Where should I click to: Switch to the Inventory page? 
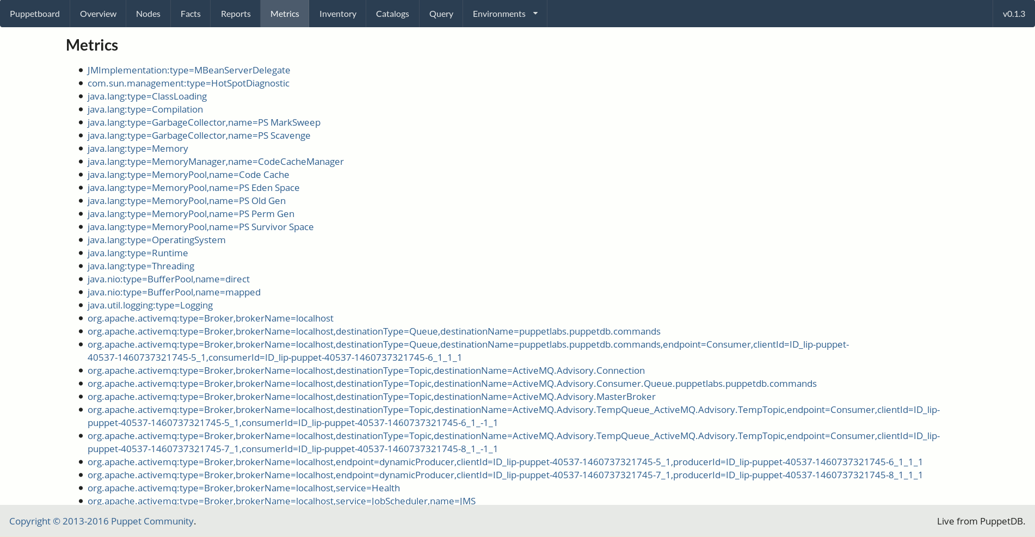pyautogui.click(x=337, y=14)
